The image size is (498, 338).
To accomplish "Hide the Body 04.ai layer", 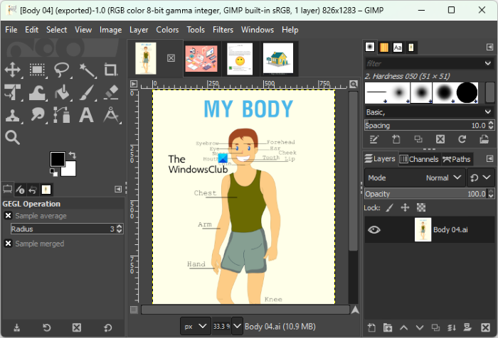I will (x=374, y=229).
